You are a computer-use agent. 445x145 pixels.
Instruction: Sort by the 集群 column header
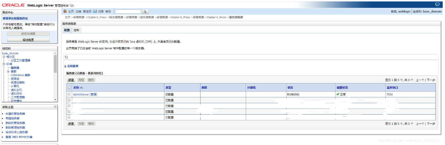click(204, 88)
